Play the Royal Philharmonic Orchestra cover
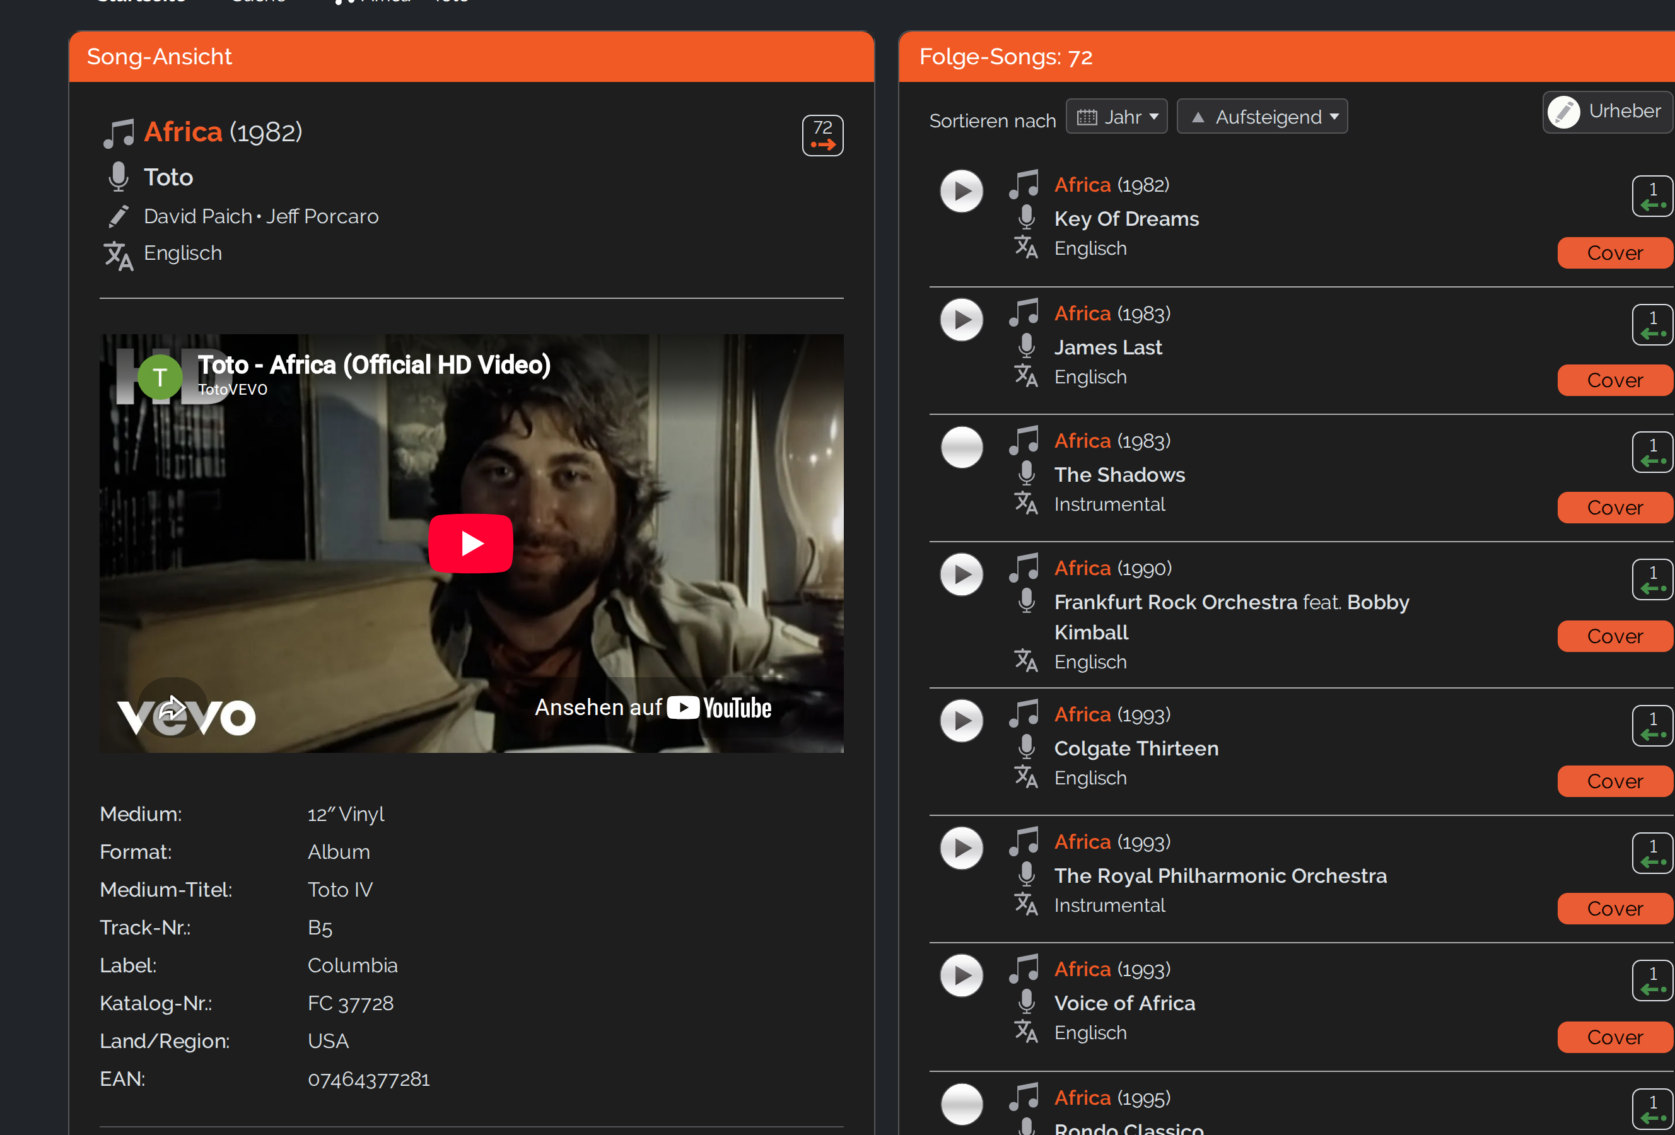The image size is (1675, 1135). 962,848
